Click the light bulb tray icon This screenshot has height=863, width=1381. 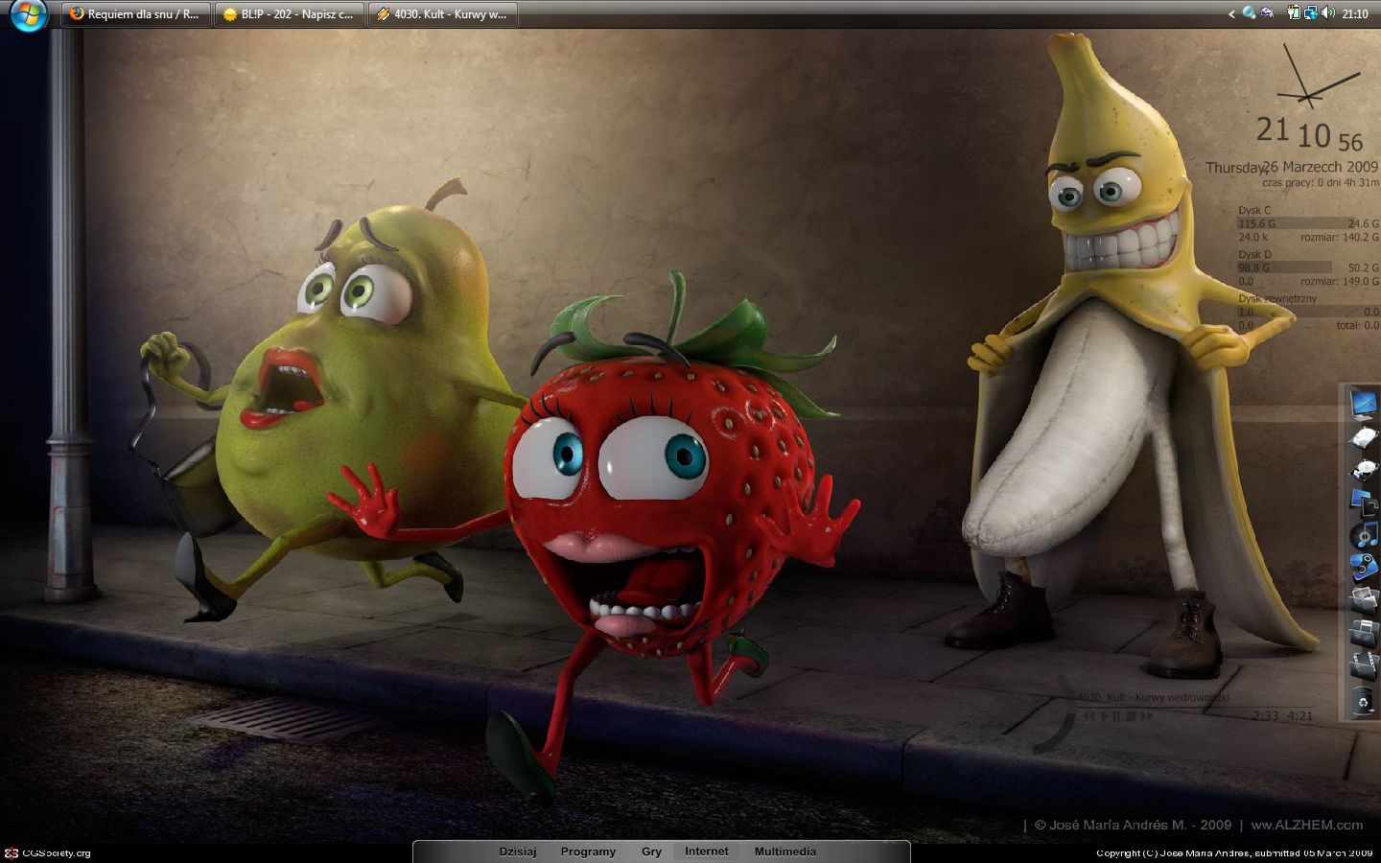1249,12
